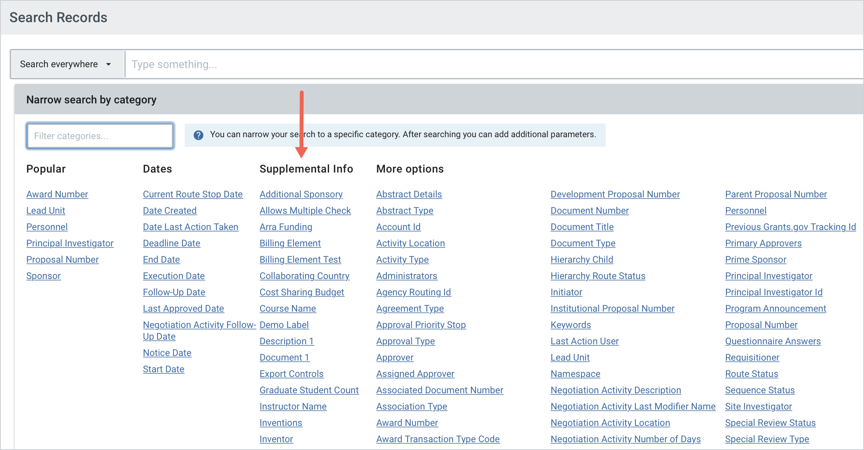Choose Course Name category
Image resolution: width=864 pixels, height=450 pixels.
click(288, 309)
